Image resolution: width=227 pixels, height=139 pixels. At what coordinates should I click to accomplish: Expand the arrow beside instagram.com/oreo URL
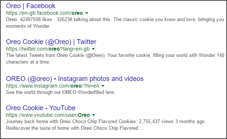coord(103,86)
